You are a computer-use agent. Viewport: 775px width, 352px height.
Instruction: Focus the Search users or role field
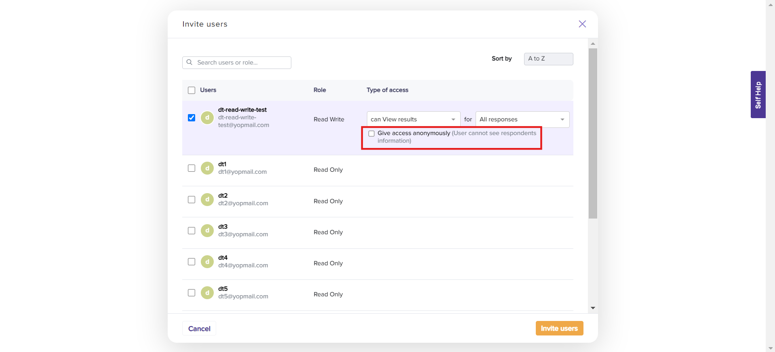242,62
